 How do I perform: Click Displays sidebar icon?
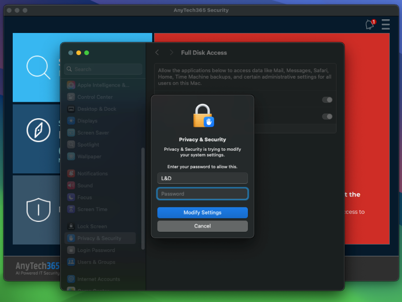coord(71,121)
